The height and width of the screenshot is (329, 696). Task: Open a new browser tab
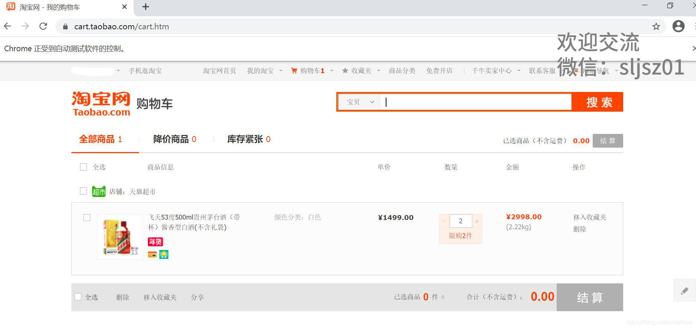(146, 7)
